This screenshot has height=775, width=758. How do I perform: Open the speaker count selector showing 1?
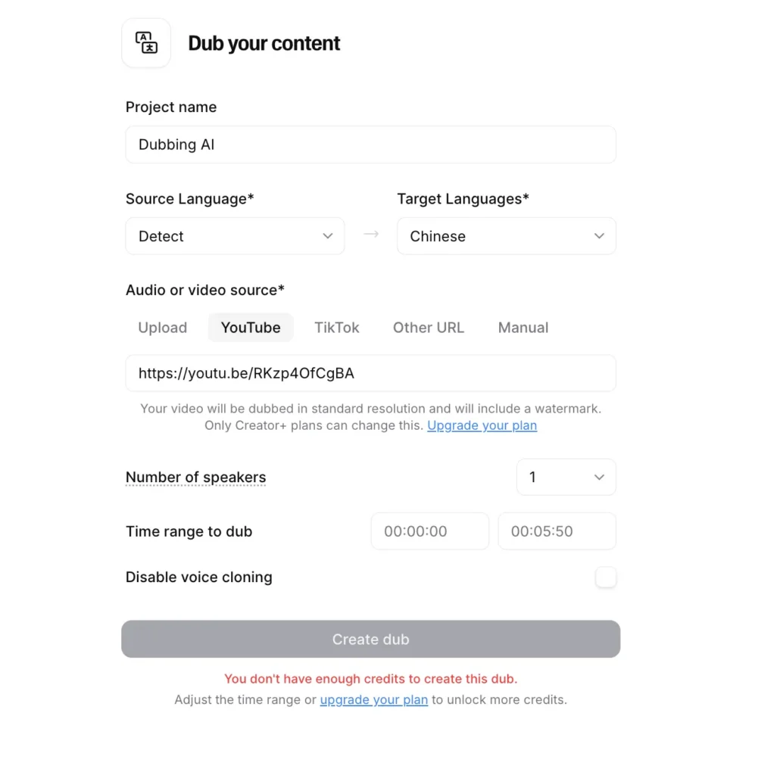[566, 477]
